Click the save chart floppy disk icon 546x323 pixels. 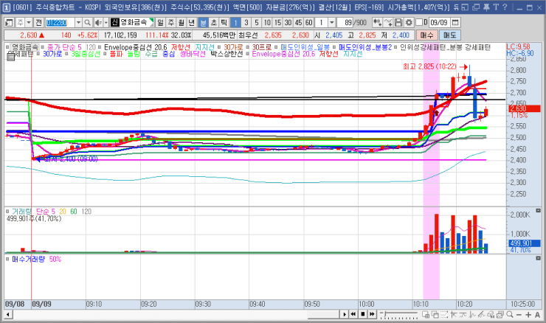tap(398, 23)
